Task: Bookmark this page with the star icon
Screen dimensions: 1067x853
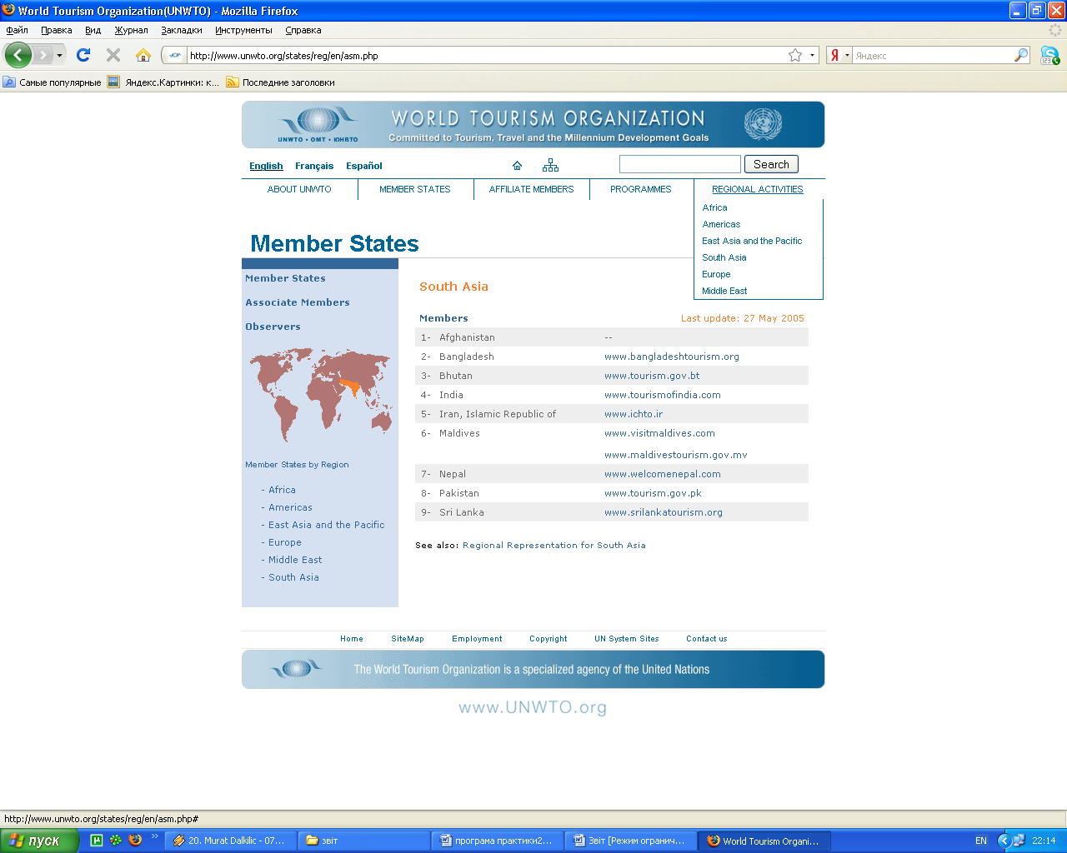Action: click(795, 56)
